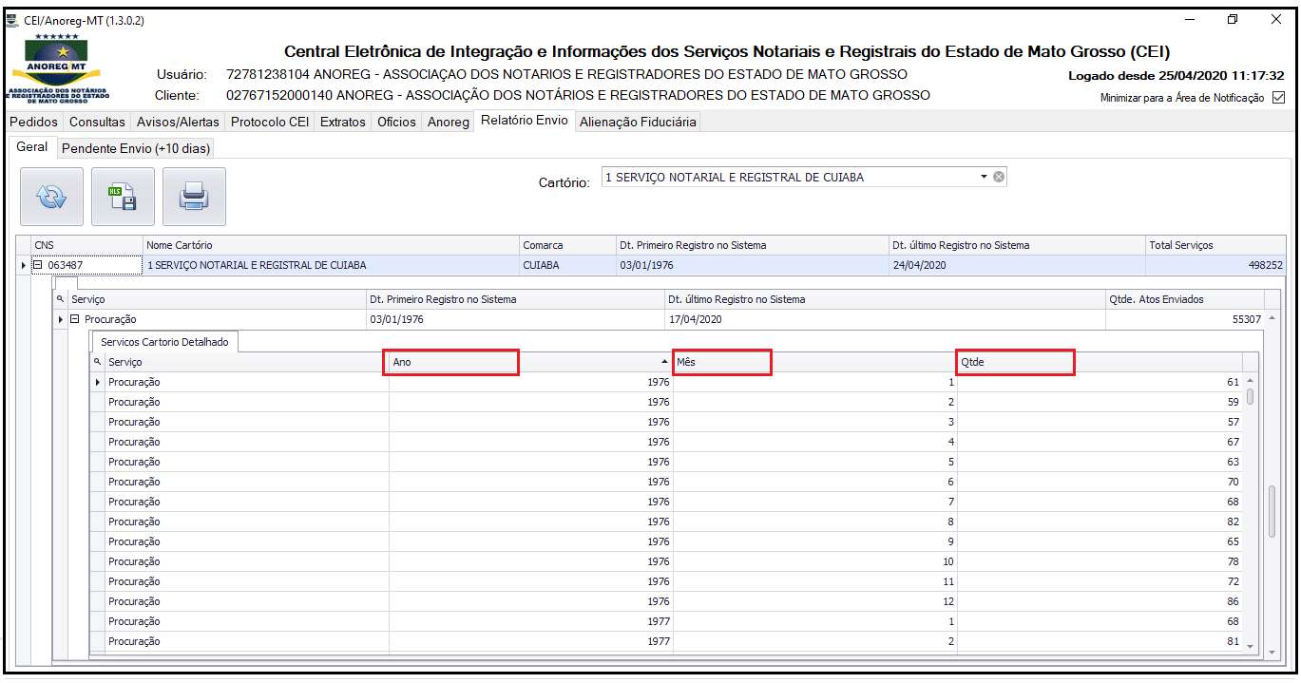Collapse the Procuração service row
The image size is (1301, 683).
(74, 319)
